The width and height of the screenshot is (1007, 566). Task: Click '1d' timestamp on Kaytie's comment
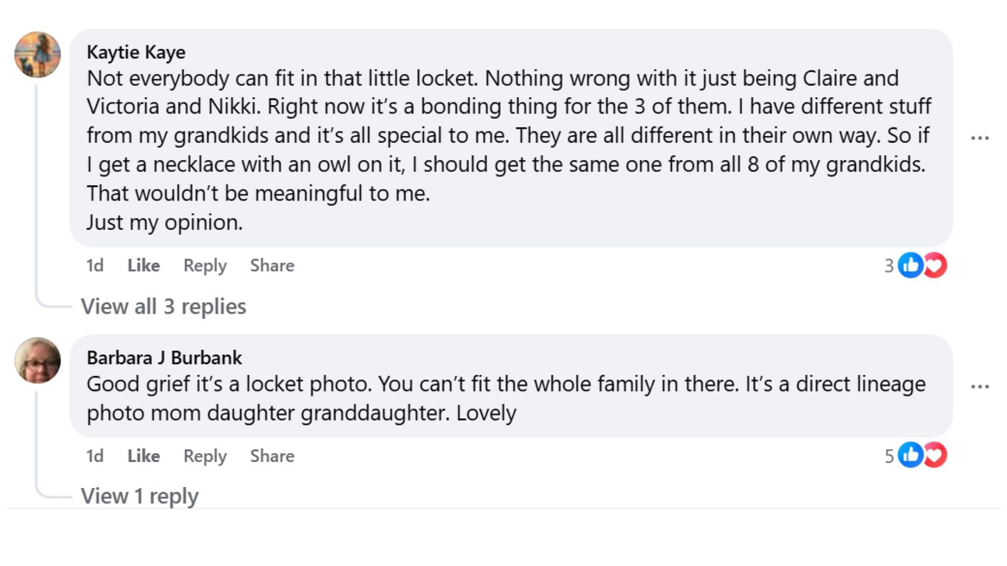tap(95, 265)
